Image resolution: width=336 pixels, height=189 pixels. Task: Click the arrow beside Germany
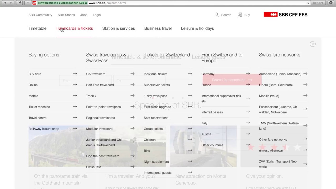click(x=248, y=74)
